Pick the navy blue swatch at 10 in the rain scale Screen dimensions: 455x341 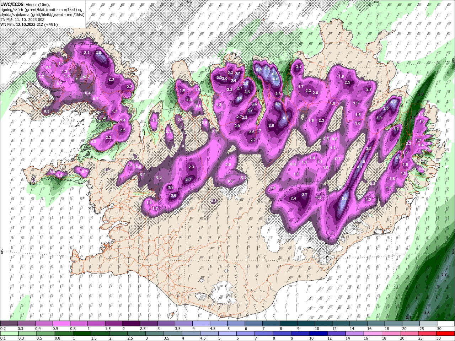pyautogui.click(x=318, y=334)
